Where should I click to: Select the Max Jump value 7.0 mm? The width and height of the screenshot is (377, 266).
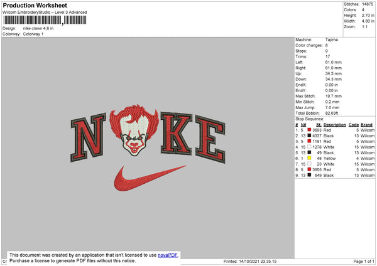tap(332, 107)
